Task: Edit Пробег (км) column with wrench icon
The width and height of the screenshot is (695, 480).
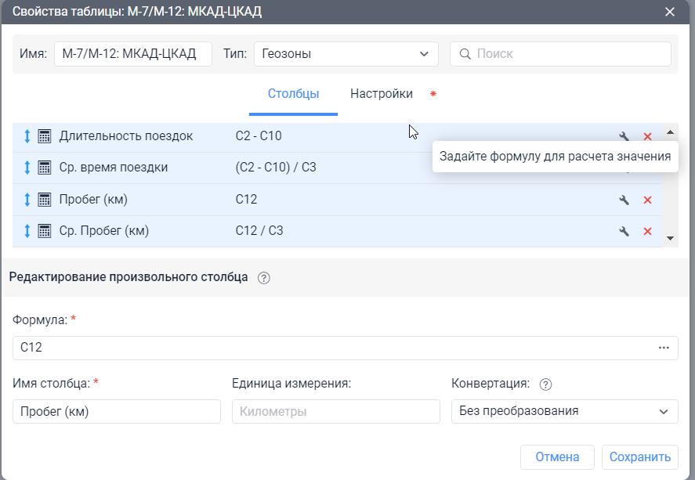Action: 624,200
